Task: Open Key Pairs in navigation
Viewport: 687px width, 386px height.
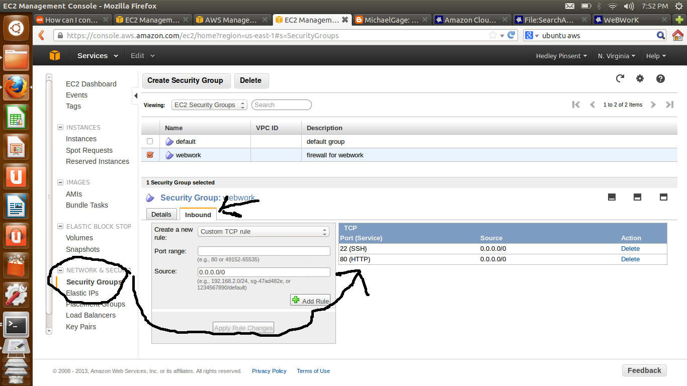Action: coord(81,327)
